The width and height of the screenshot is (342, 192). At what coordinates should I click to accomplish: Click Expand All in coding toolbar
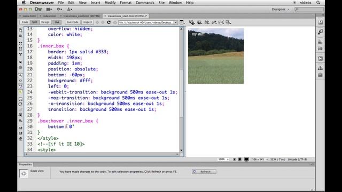[20, 54]
